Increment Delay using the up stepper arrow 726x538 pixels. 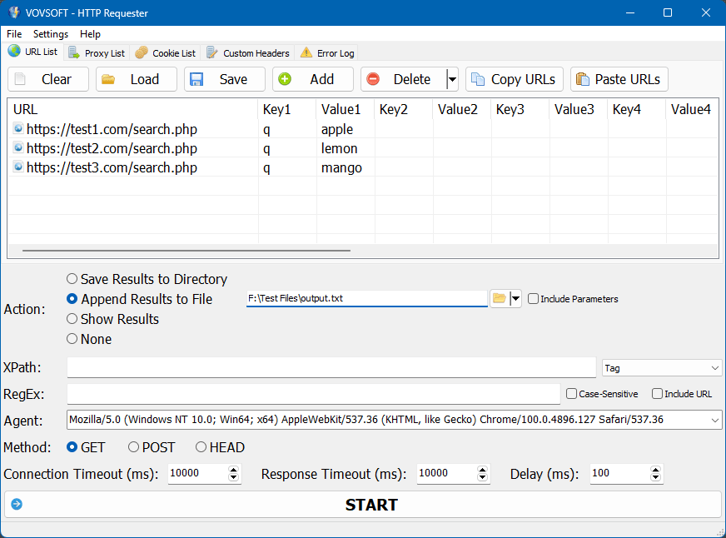(x=655, y=470)
